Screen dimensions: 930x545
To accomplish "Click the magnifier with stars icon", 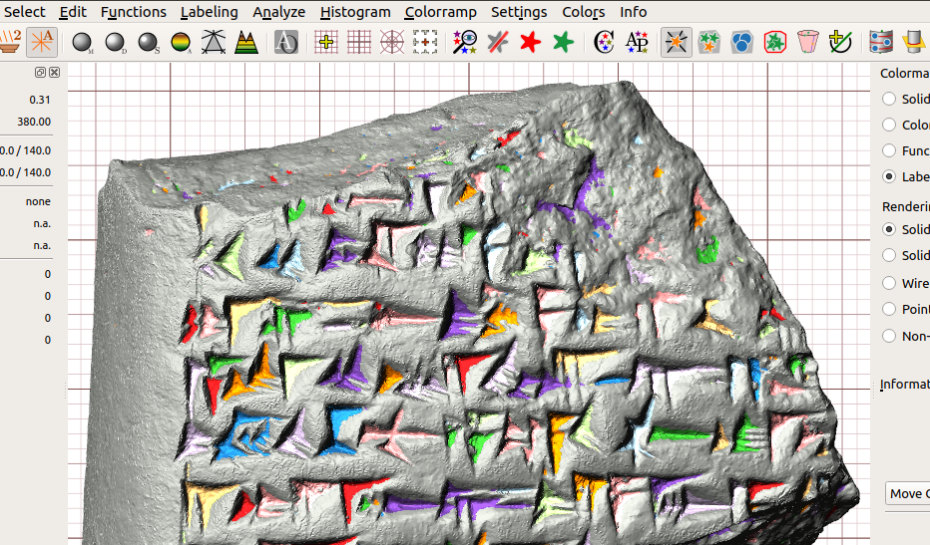I will (463, 42).
